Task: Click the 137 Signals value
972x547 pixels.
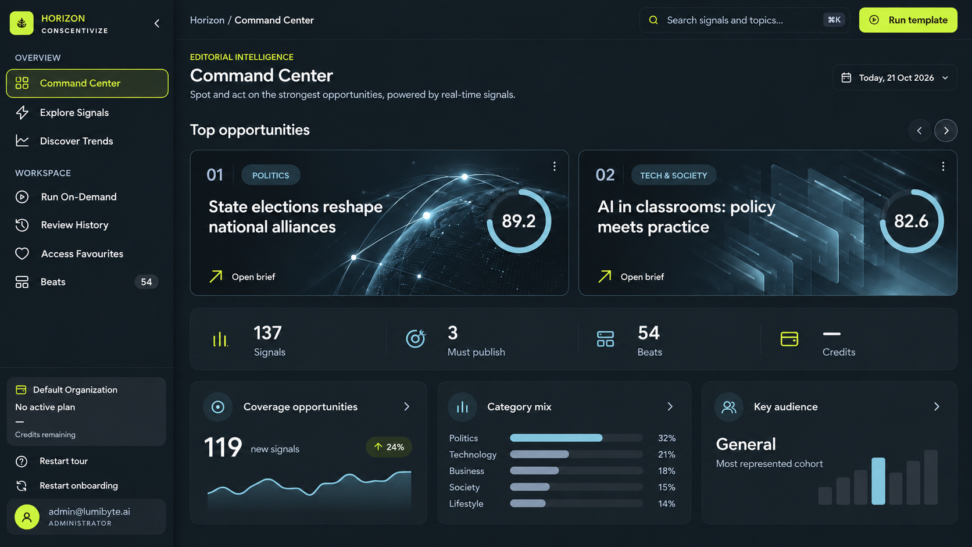Action: tap(268, 333)
